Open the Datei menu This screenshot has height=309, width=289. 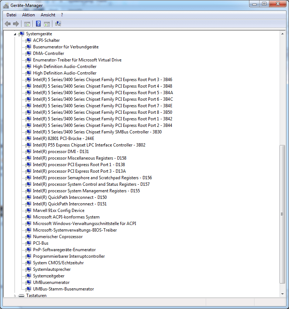[x=11, y=15]
